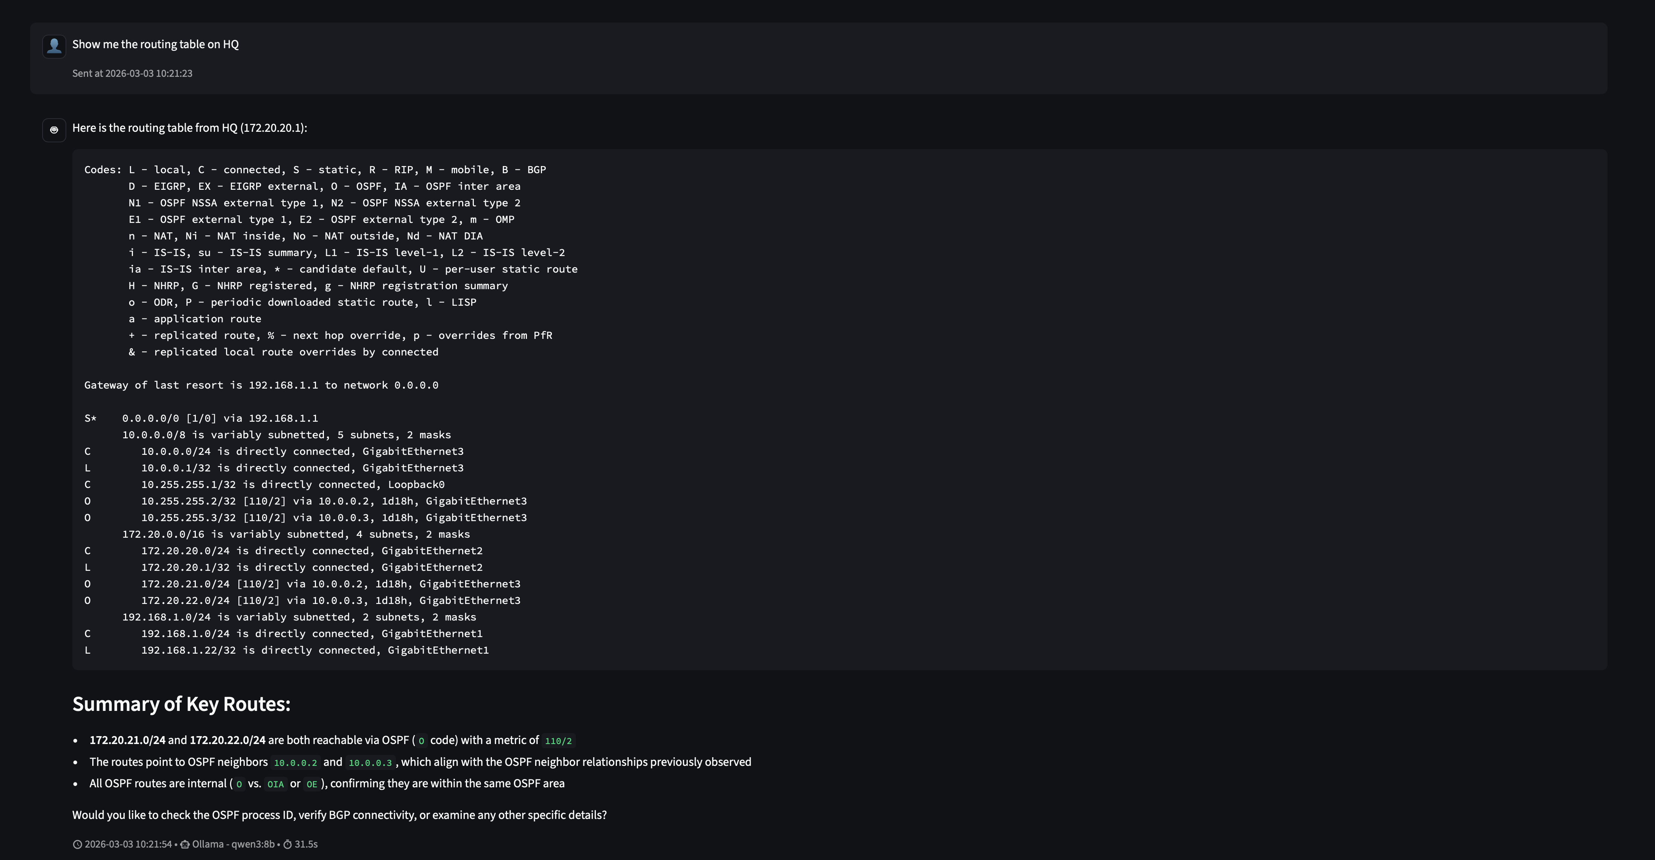This screenshot has width=1655, height=860.
Task: Click the robot icon next to Ollama
Action: 185,845
